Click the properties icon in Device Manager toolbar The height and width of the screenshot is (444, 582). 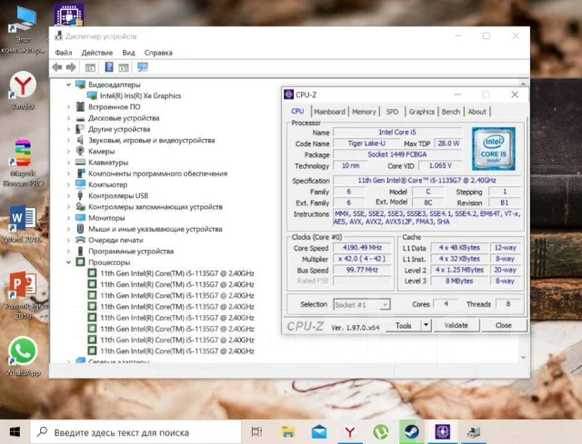click(90, 67)
